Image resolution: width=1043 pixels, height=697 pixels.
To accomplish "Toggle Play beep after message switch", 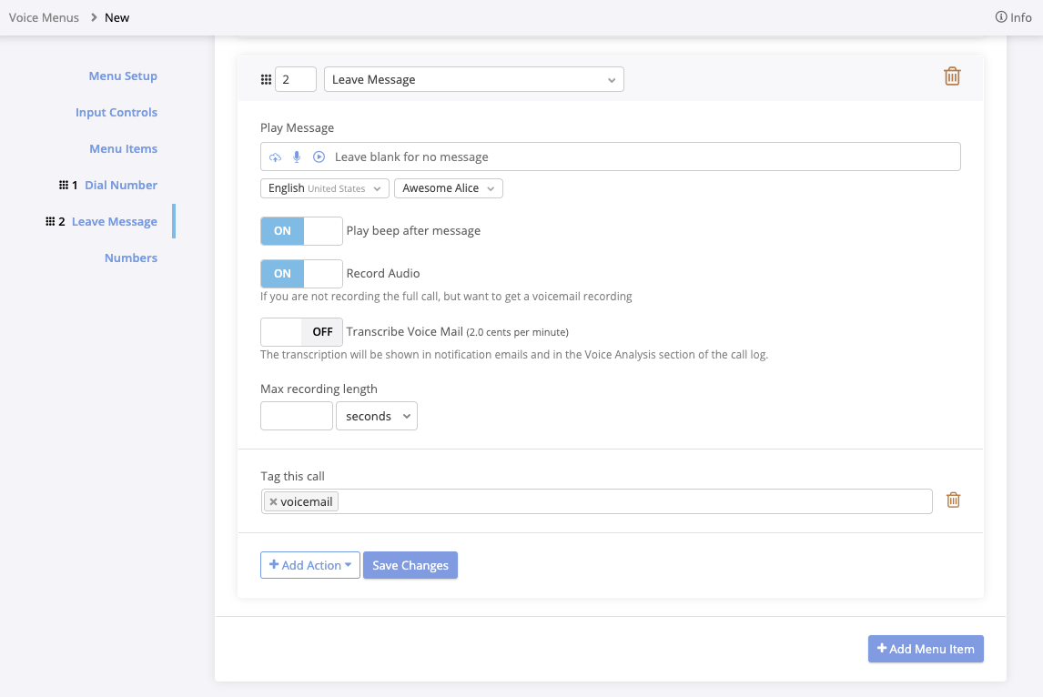I will pos(301,231).
